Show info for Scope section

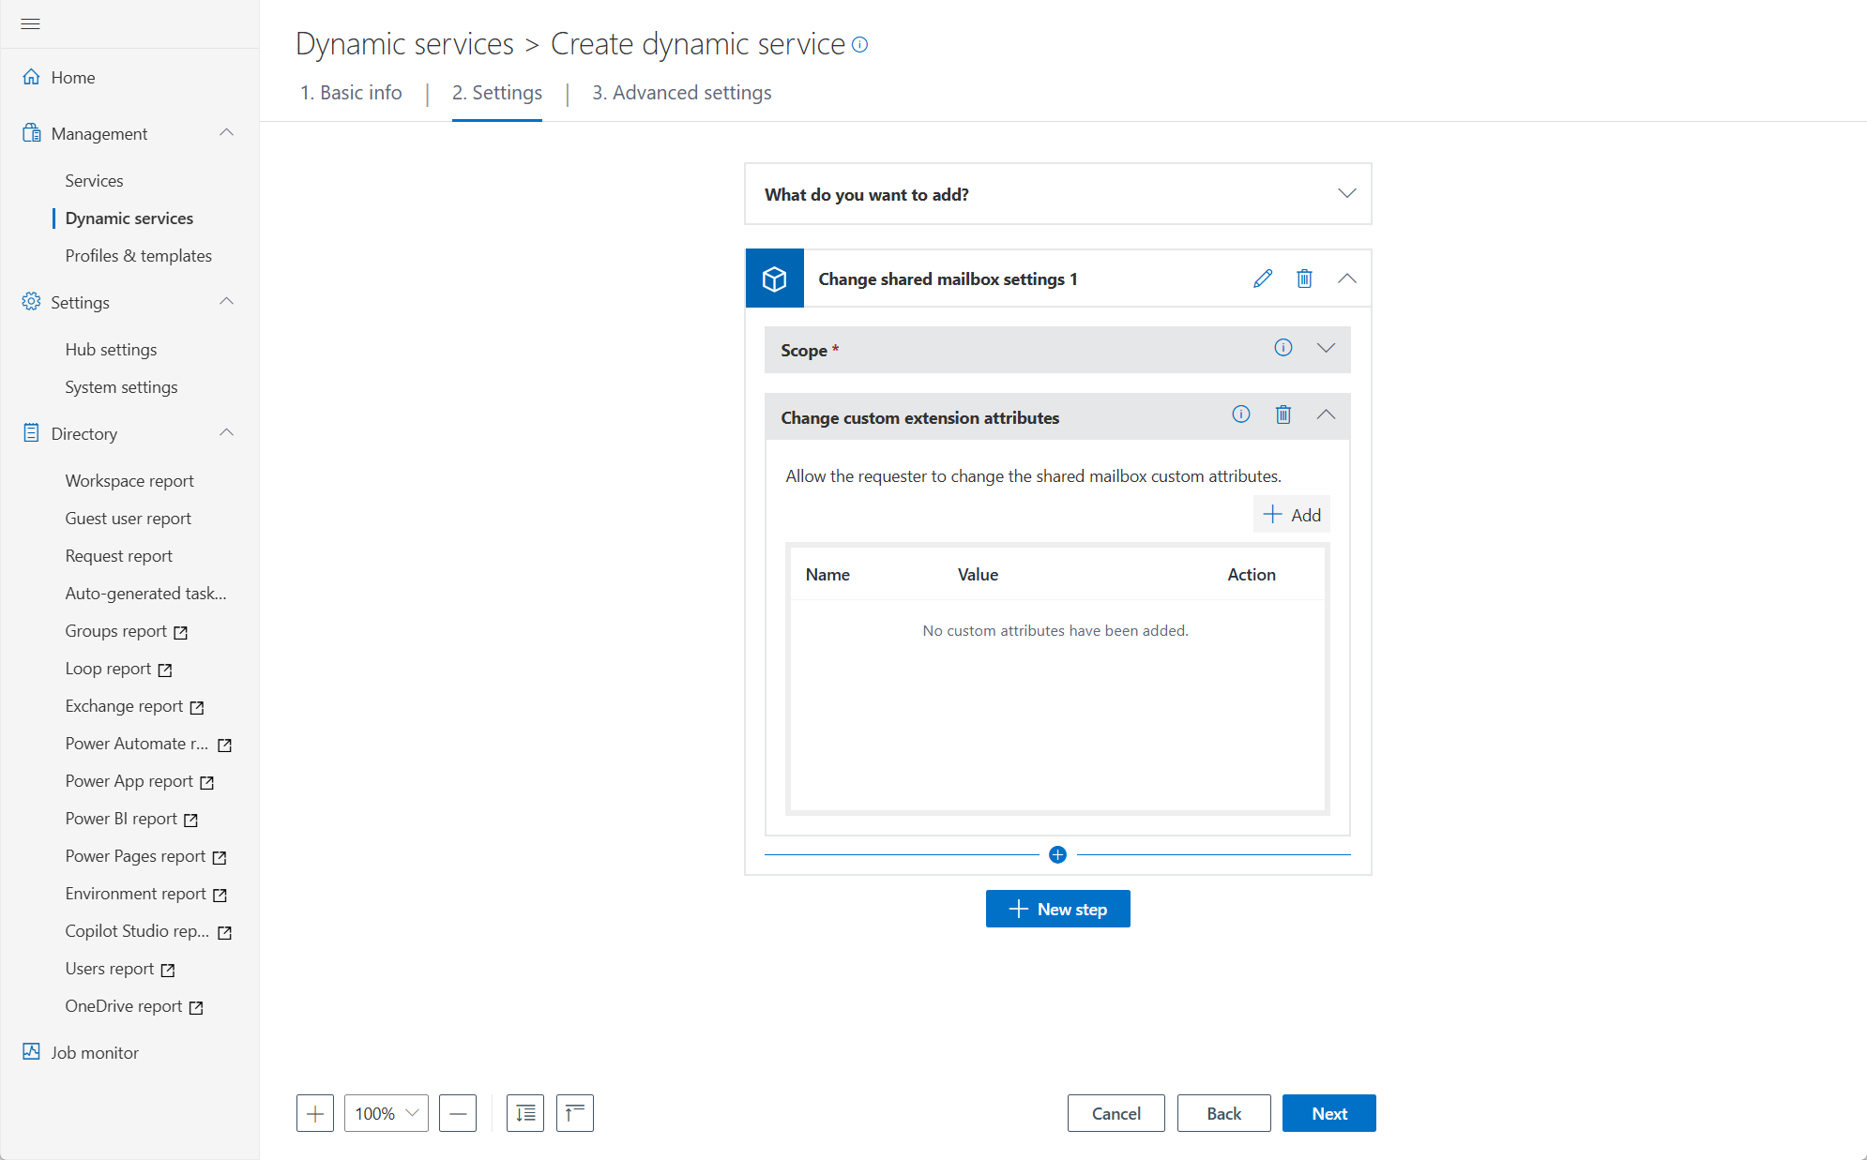coord(1283,348)
